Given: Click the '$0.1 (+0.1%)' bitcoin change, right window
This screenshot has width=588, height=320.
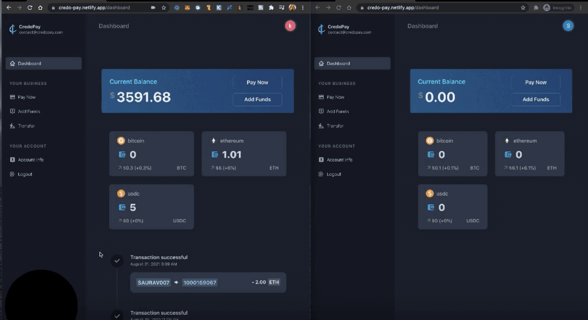Looking at the screenshot, I should pyautogui.click(x=443, y=168).
